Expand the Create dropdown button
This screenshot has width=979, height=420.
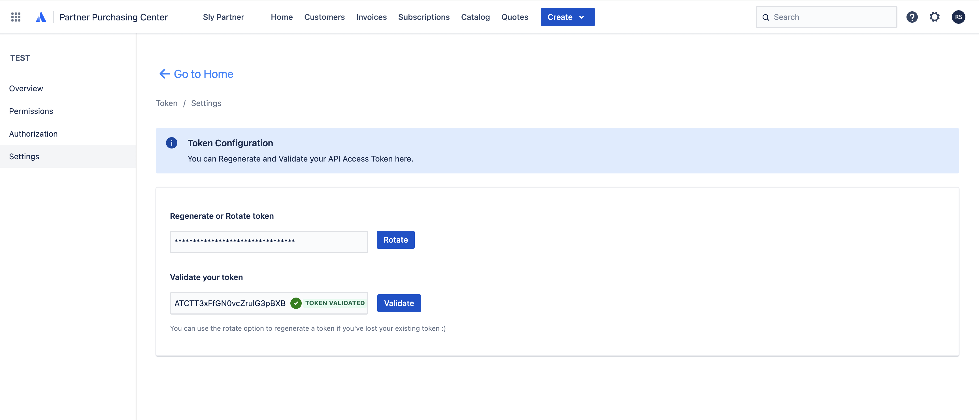[567, 17]
